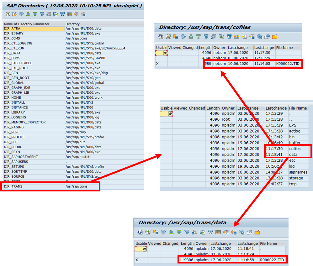Open the sapnames folder entry
Screen dimensions: 313x266
click(x=298, y=172)
